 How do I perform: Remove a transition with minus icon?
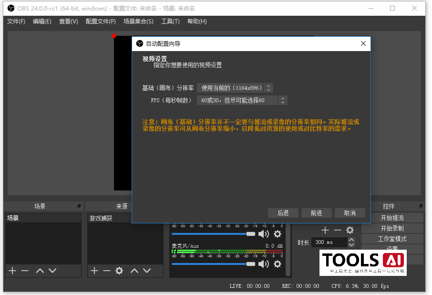337,230
